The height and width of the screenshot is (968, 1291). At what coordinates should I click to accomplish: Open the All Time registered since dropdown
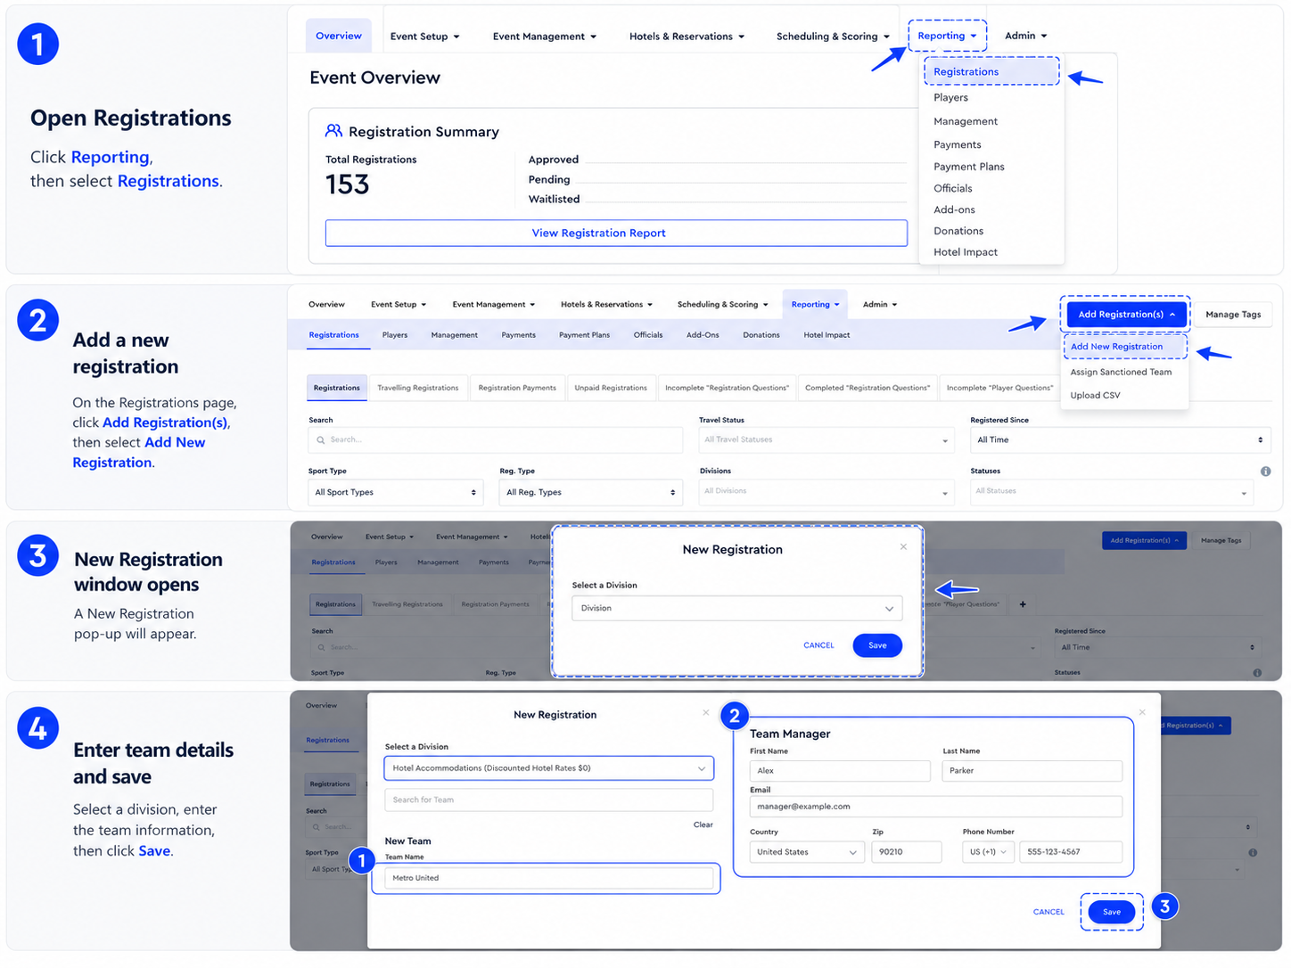coord(1120,439)
